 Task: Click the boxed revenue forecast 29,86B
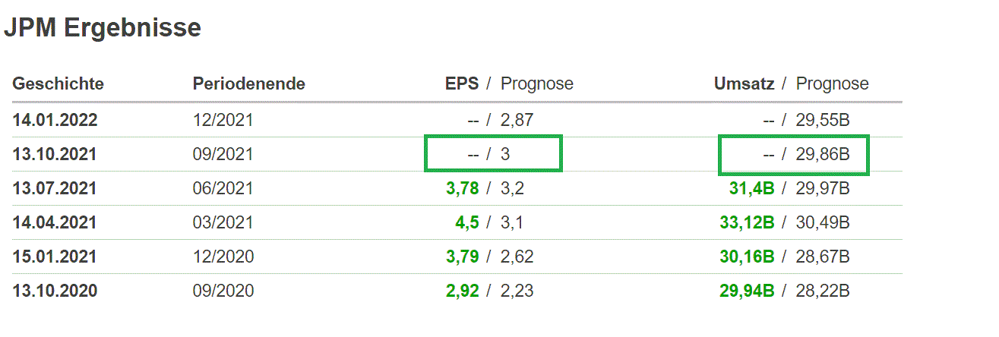(x=822, y=154)
